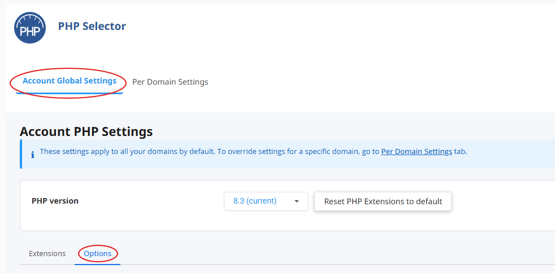Click the 'PHP version' field label
This screenshot has height=273, width=555.
(55, 201)
